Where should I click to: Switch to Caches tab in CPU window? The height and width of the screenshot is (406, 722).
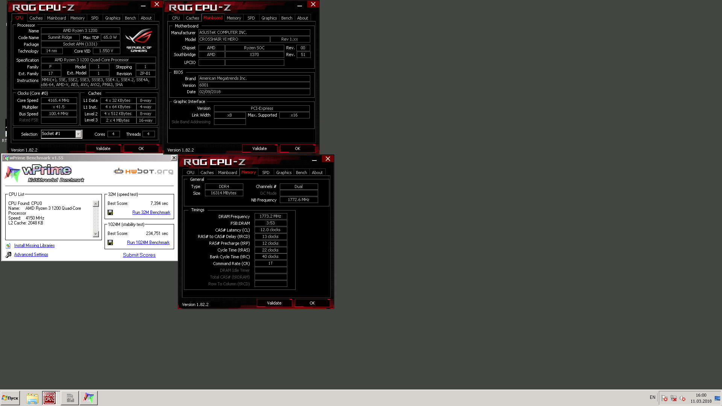click(x=36, y=18)
